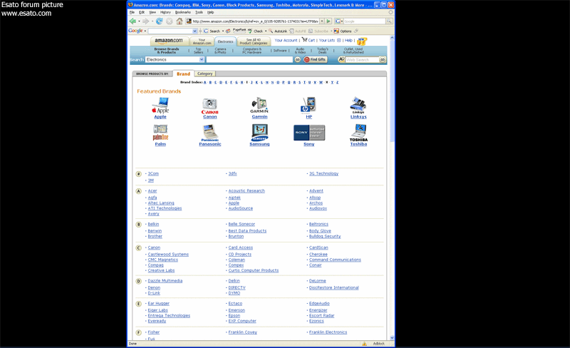The image size is (570, 348).
Task: Open the DiscRestore International link
Action: click(x=333, y=287)
